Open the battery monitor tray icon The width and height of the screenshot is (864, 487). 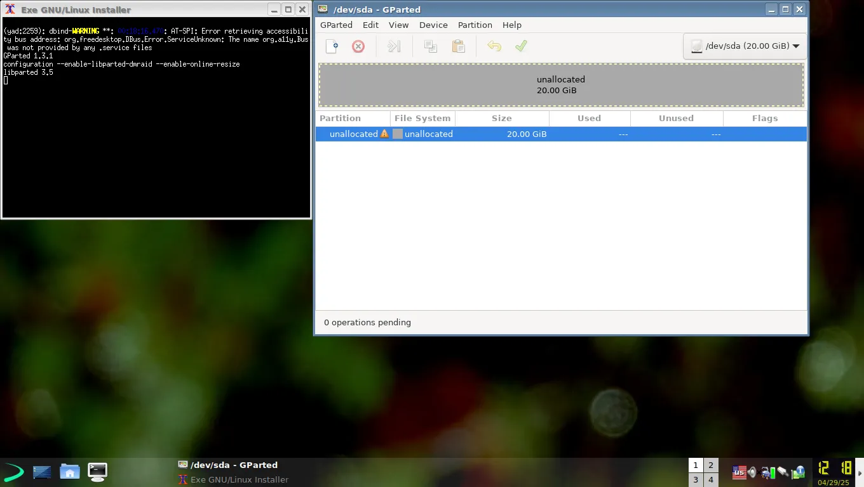(x=773, y=472)
